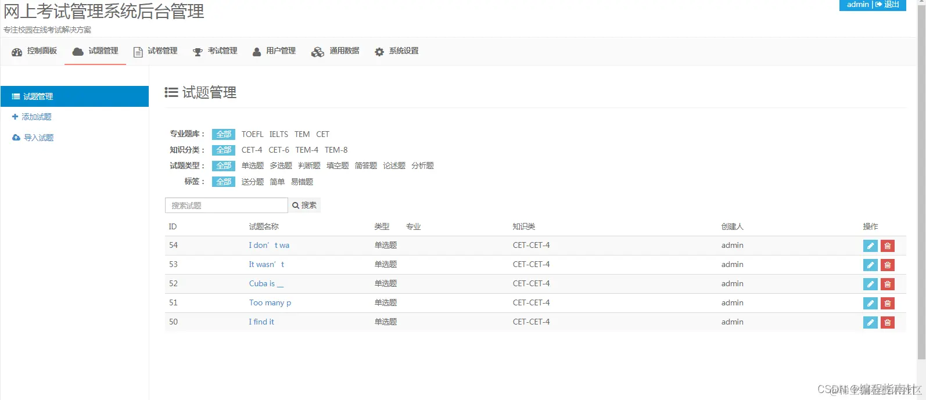Select 试题管理 in the left sidebar
Viewport: 926px width, 400px height.
tap(74, 96)
